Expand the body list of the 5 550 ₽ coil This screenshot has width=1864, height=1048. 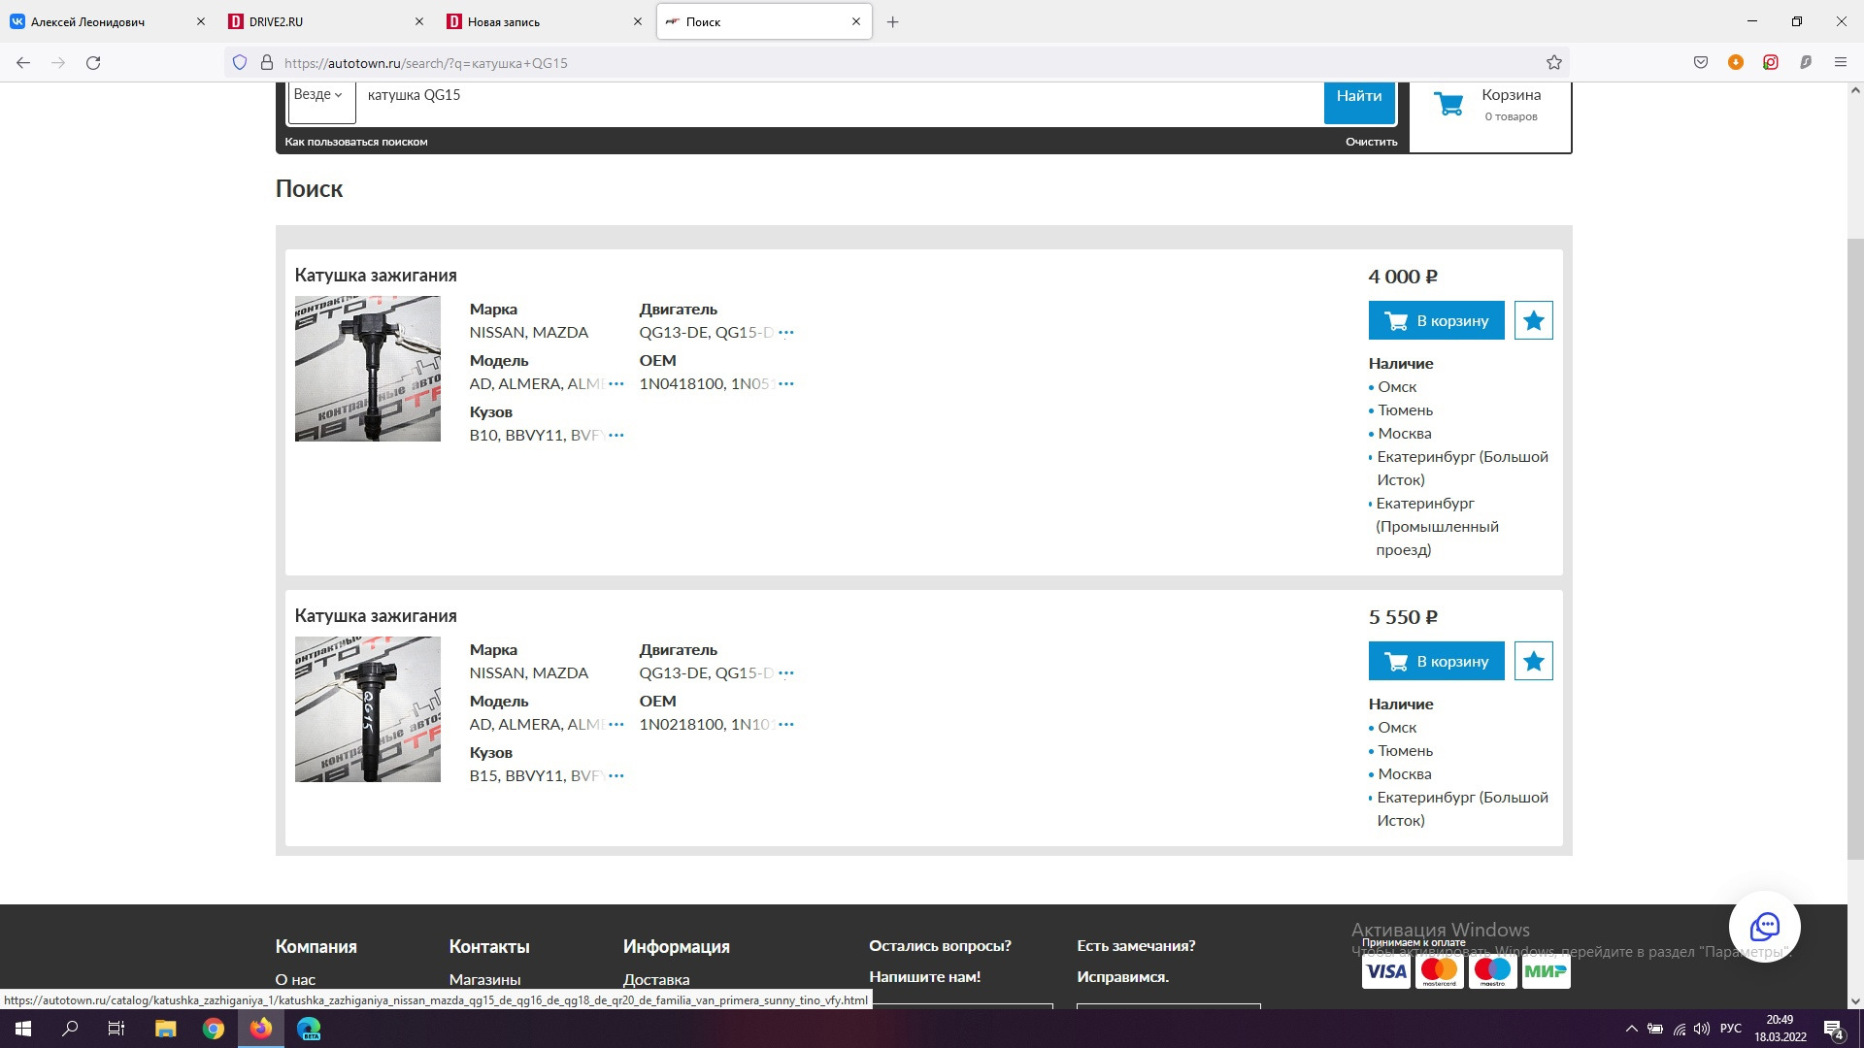(x=616, y=776)
